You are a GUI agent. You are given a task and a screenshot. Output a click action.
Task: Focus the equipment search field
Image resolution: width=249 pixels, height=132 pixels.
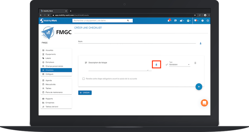coord(102,20)
